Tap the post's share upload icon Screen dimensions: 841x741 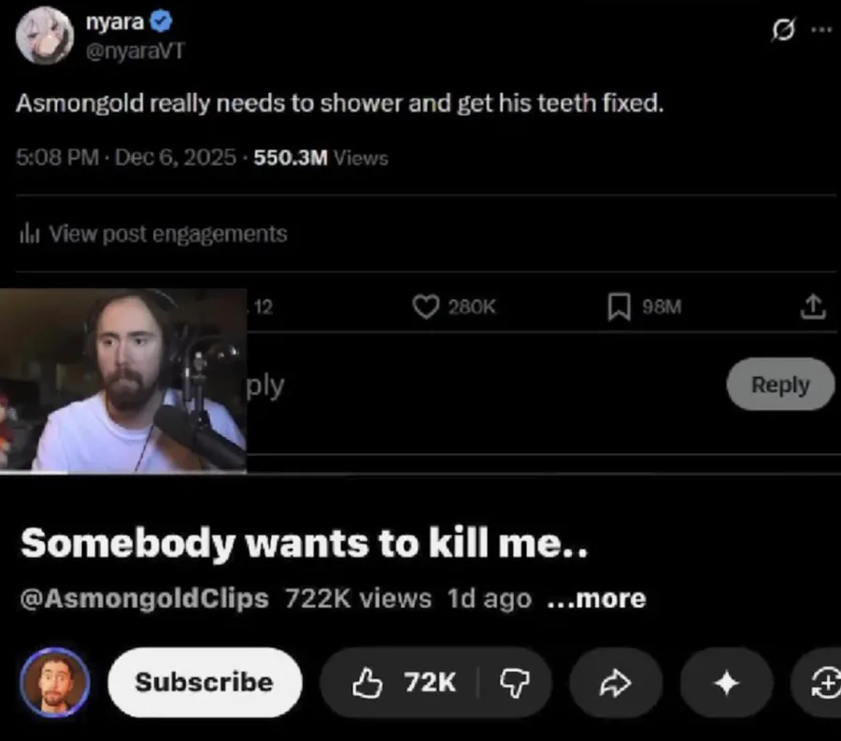[813, 306]
